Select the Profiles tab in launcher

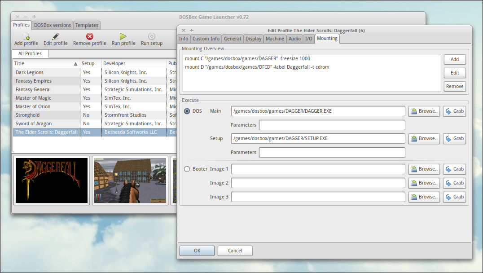[x=21, y=25]
